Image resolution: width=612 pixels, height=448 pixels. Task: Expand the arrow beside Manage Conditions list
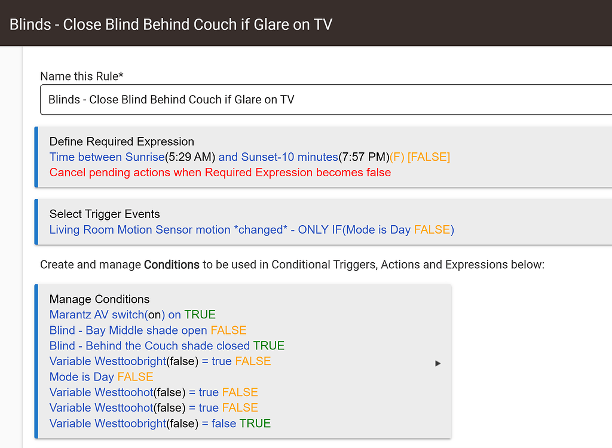click(x=437, y=363)
